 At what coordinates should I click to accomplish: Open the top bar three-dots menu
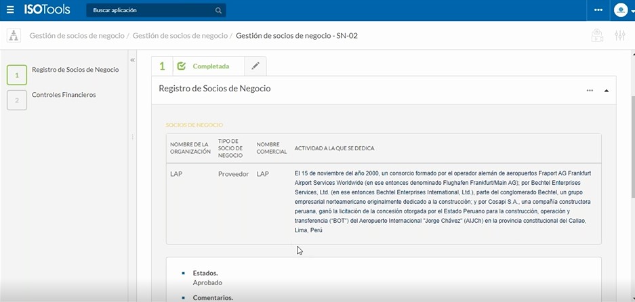tap(598, 10)
